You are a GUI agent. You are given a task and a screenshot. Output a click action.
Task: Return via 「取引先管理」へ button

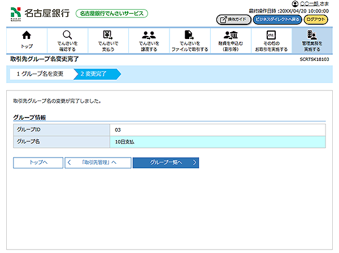point(98,163)
